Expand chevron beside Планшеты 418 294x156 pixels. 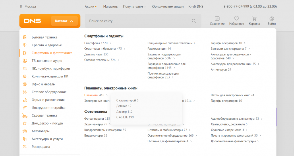[x=107, y=95]
